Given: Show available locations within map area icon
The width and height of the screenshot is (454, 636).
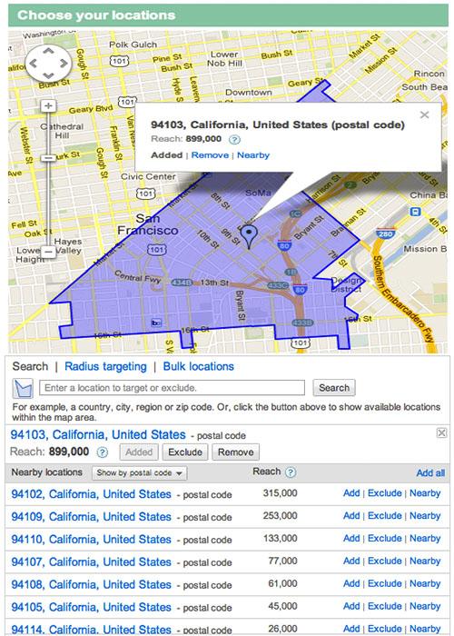Looking at the screenshot, I should [23, 388].
